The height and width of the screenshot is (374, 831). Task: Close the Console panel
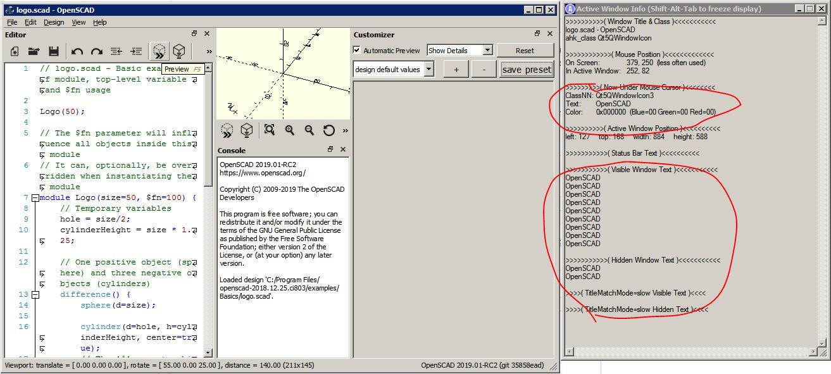pyautogui.click(x=343, y=149)
